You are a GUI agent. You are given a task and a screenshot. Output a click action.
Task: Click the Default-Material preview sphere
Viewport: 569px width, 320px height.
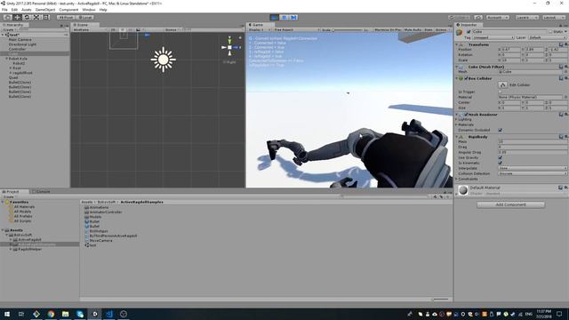(462, 190)
